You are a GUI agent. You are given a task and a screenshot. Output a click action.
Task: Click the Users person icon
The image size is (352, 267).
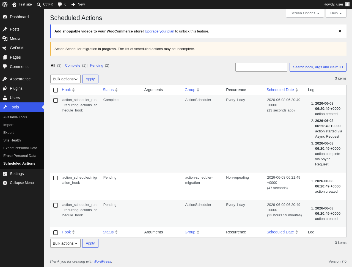click(x=5, y=98)
